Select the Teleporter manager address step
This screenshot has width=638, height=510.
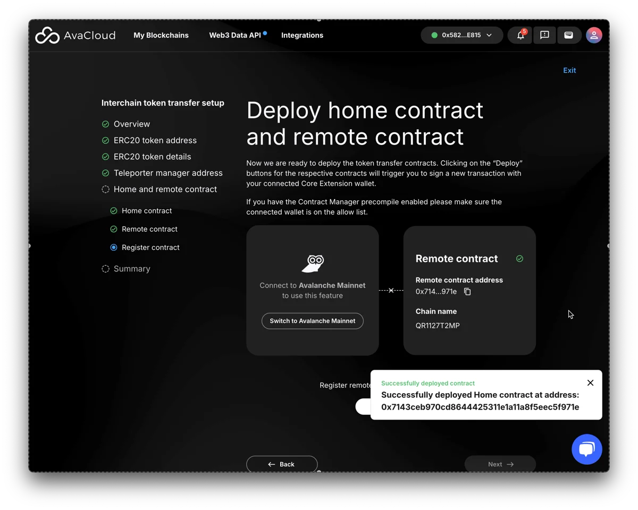coord(168,173)
